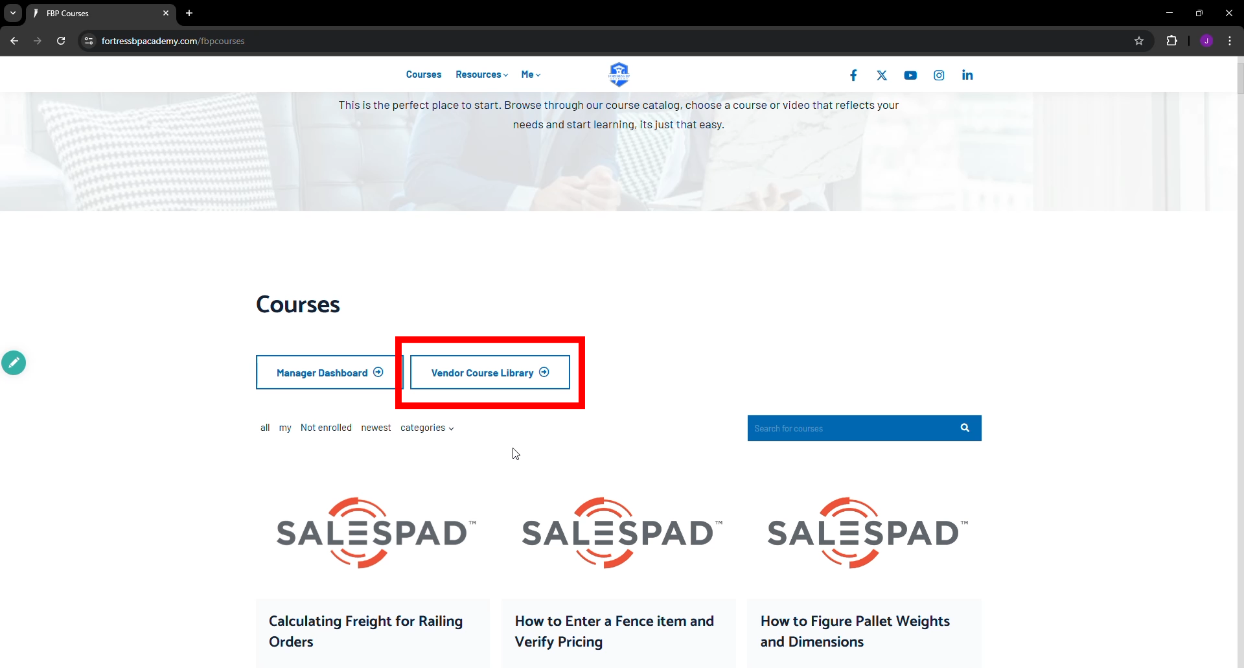Click the Search for courses field
Image resolution: width=1244 pixels, height=668 pixels.
[x=849, y=428]
